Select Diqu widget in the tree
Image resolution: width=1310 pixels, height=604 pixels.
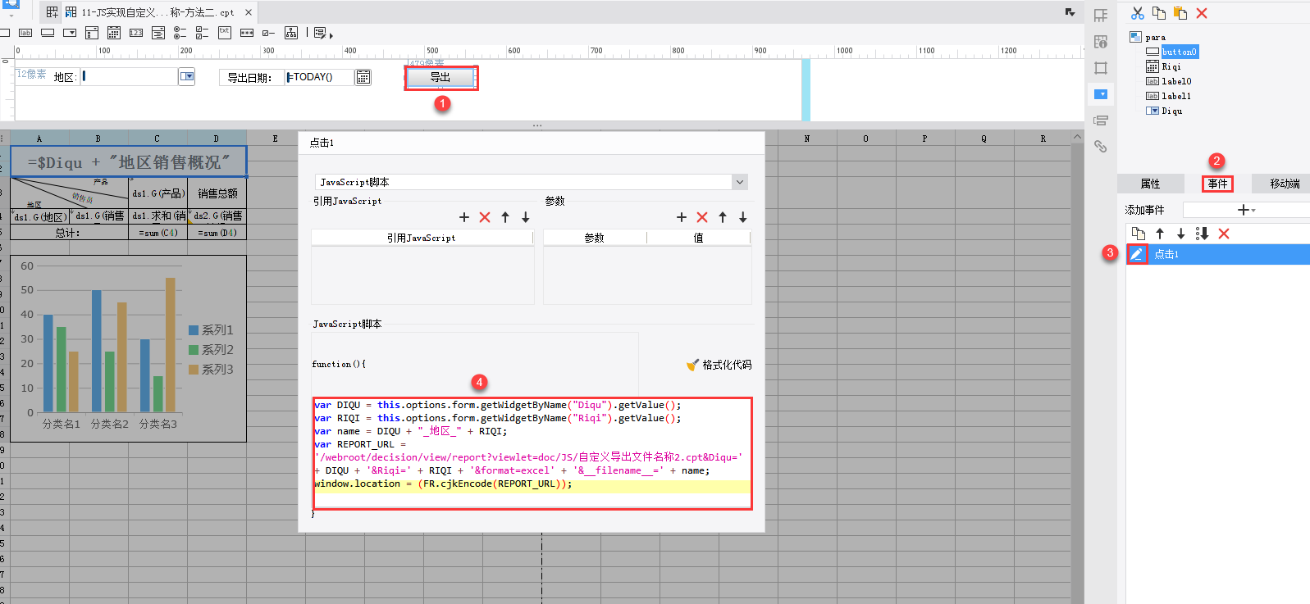coord(1172,111)
